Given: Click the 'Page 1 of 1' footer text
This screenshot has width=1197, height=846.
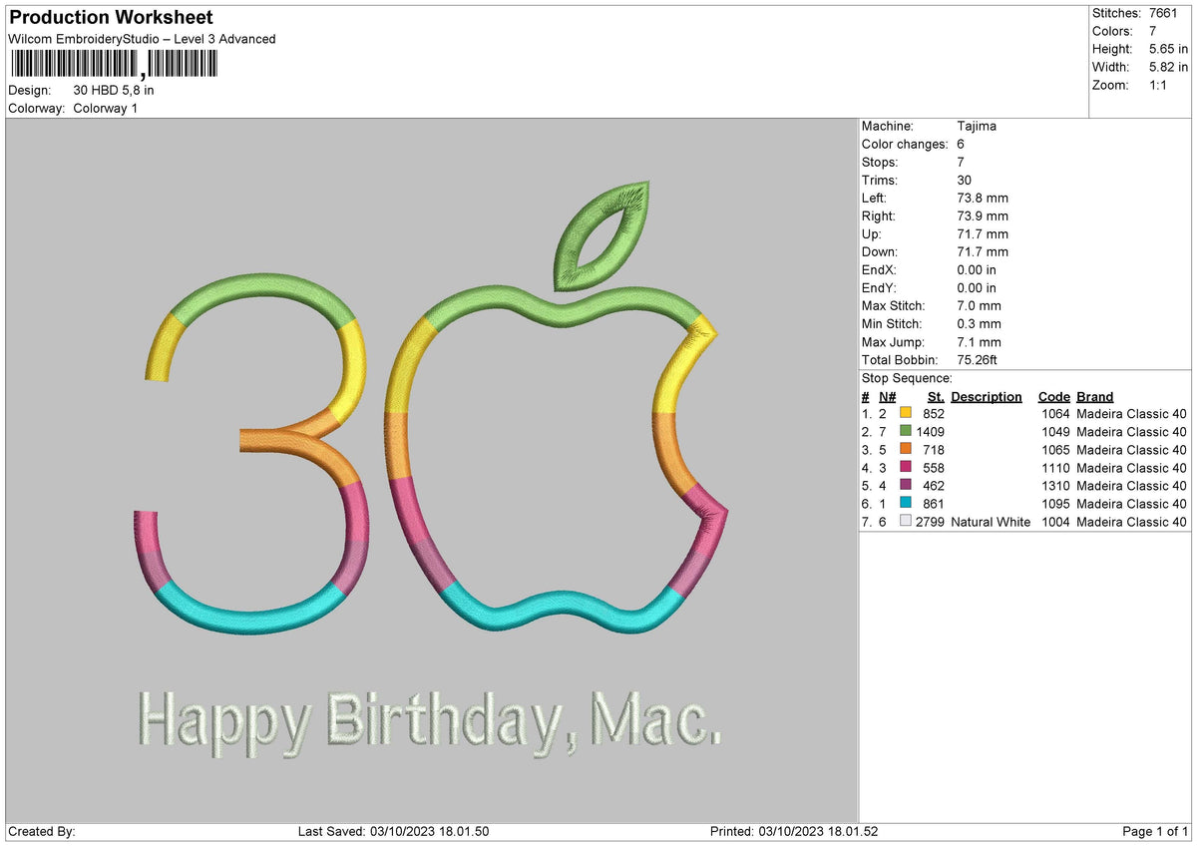Looking at the screenshot, I should (1155, 832).
